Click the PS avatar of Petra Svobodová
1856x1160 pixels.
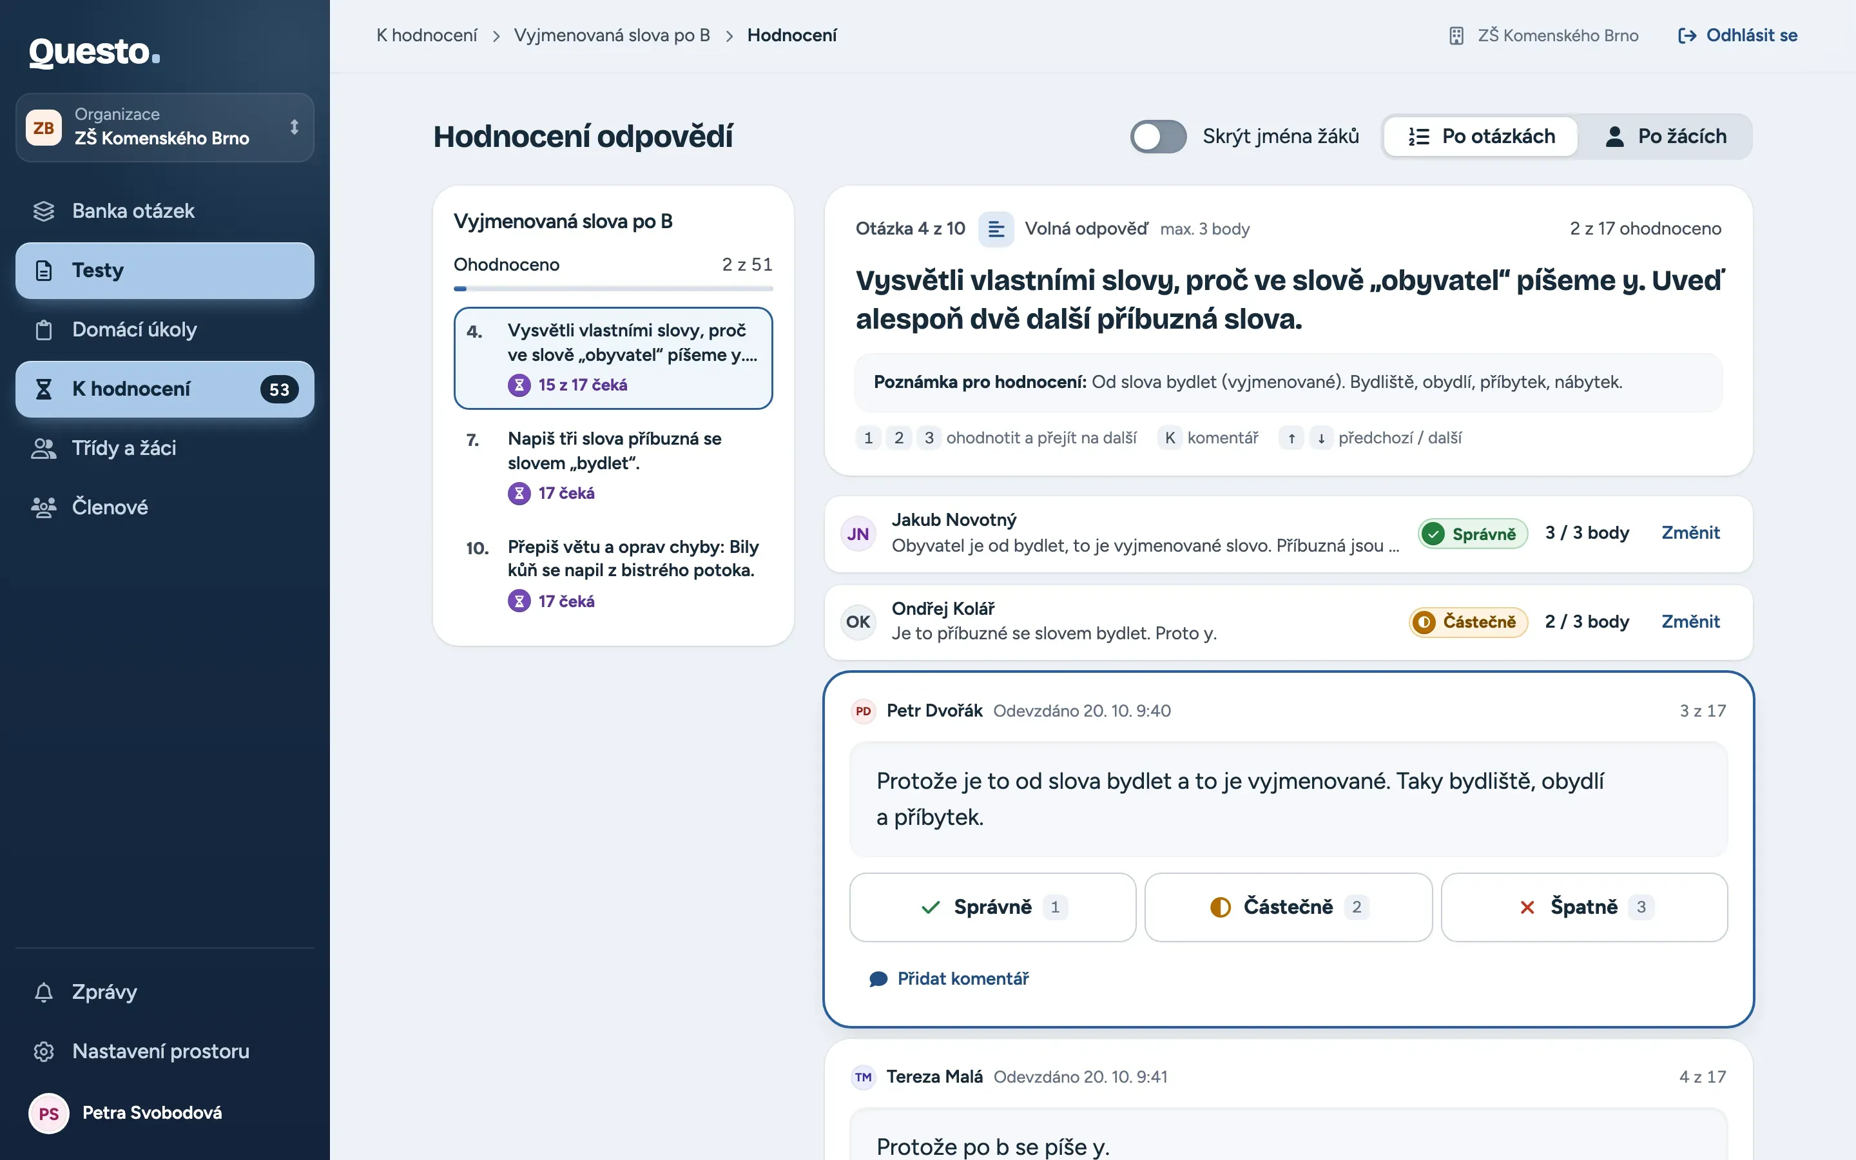pos(48,1113)
